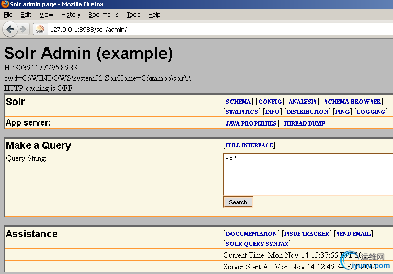
Task: Click the 'Assistance' heading
Action: coord(32,234)
